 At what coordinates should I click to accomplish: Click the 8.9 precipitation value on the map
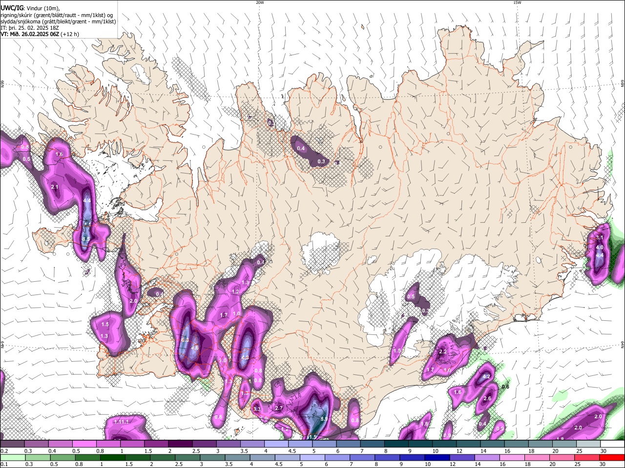click(324, 419)
